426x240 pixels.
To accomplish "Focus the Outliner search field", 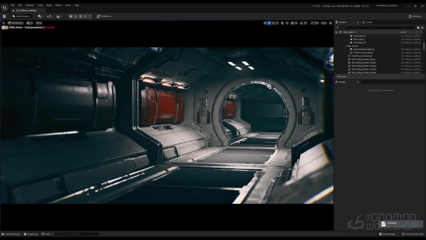I will [376, 27].
